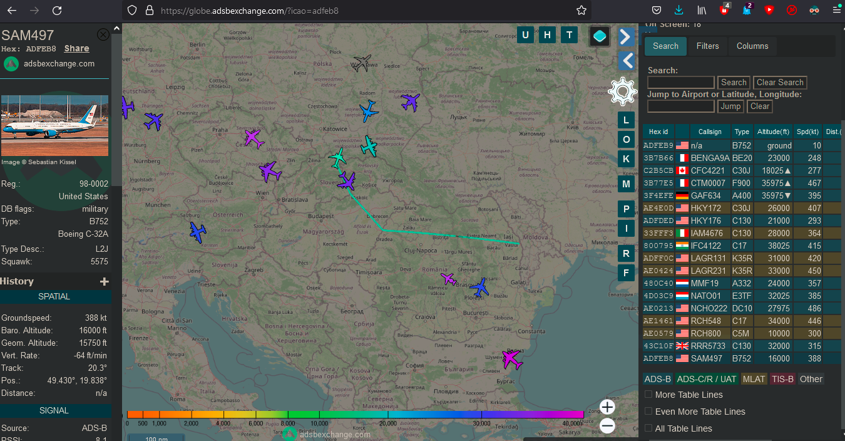Enable More Table Lines checkbox
Viewport: 845px width, 441px height.
(x=648, y=395)
